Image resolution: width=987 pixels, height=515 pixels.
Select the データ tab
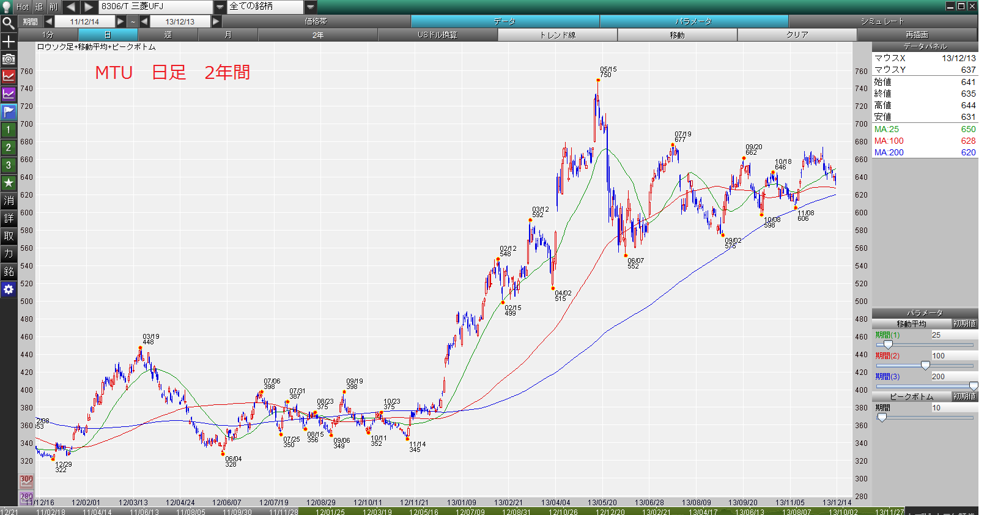[x=505, y=21]
